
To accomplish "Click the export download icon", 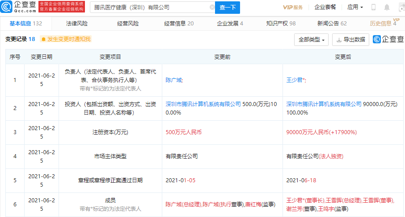I will pos(339,40).
